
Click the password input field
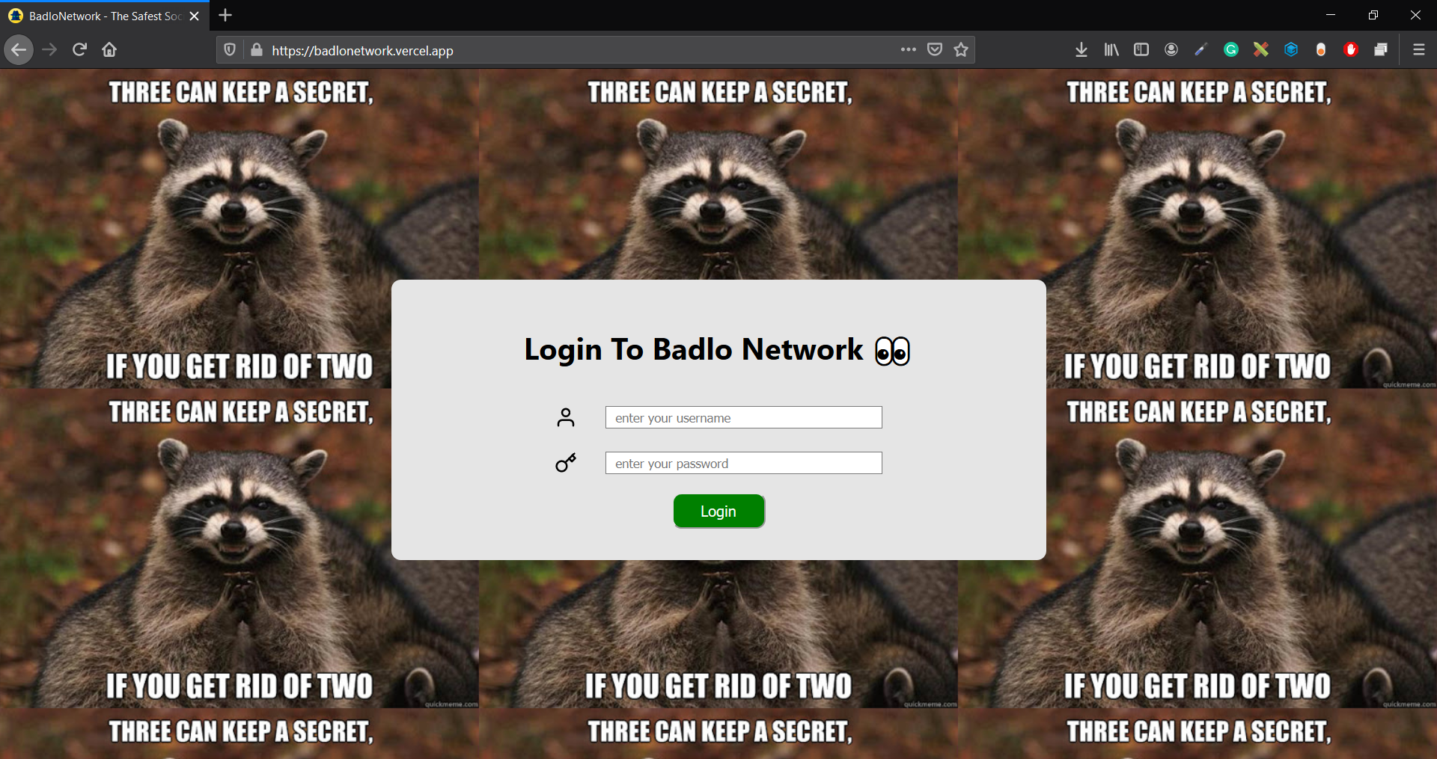pyautogui.click(x=743, y=463)
